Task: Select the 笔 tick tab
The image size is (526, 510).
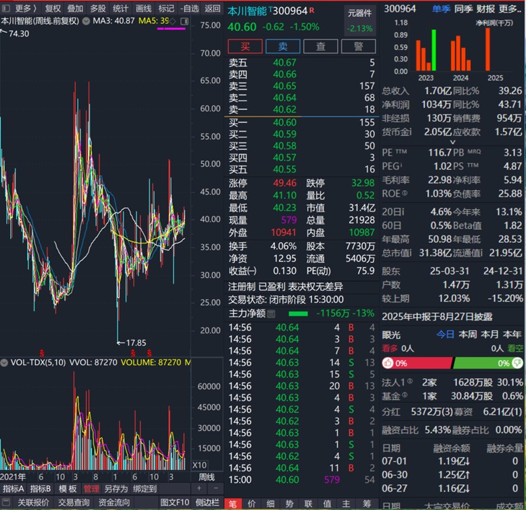Action: point(232,504)
